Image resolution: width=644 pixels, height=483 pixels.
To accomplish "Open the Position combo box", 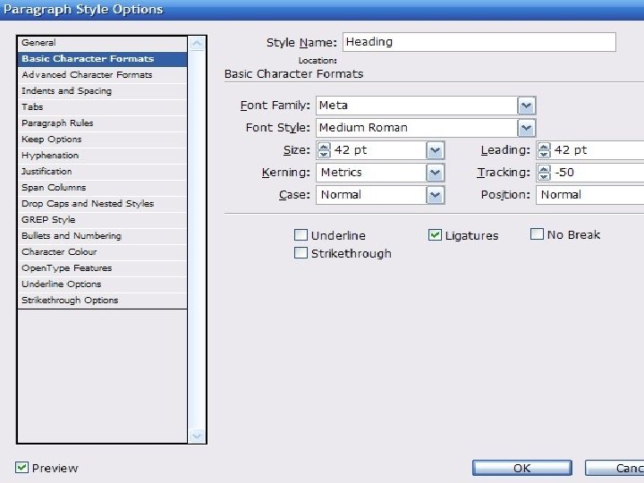I will 589,195.
